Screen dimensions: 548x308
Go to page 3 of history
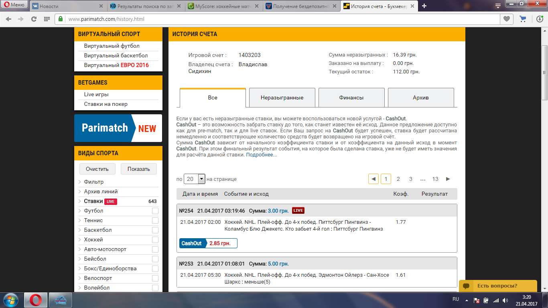tap(411, 179)
